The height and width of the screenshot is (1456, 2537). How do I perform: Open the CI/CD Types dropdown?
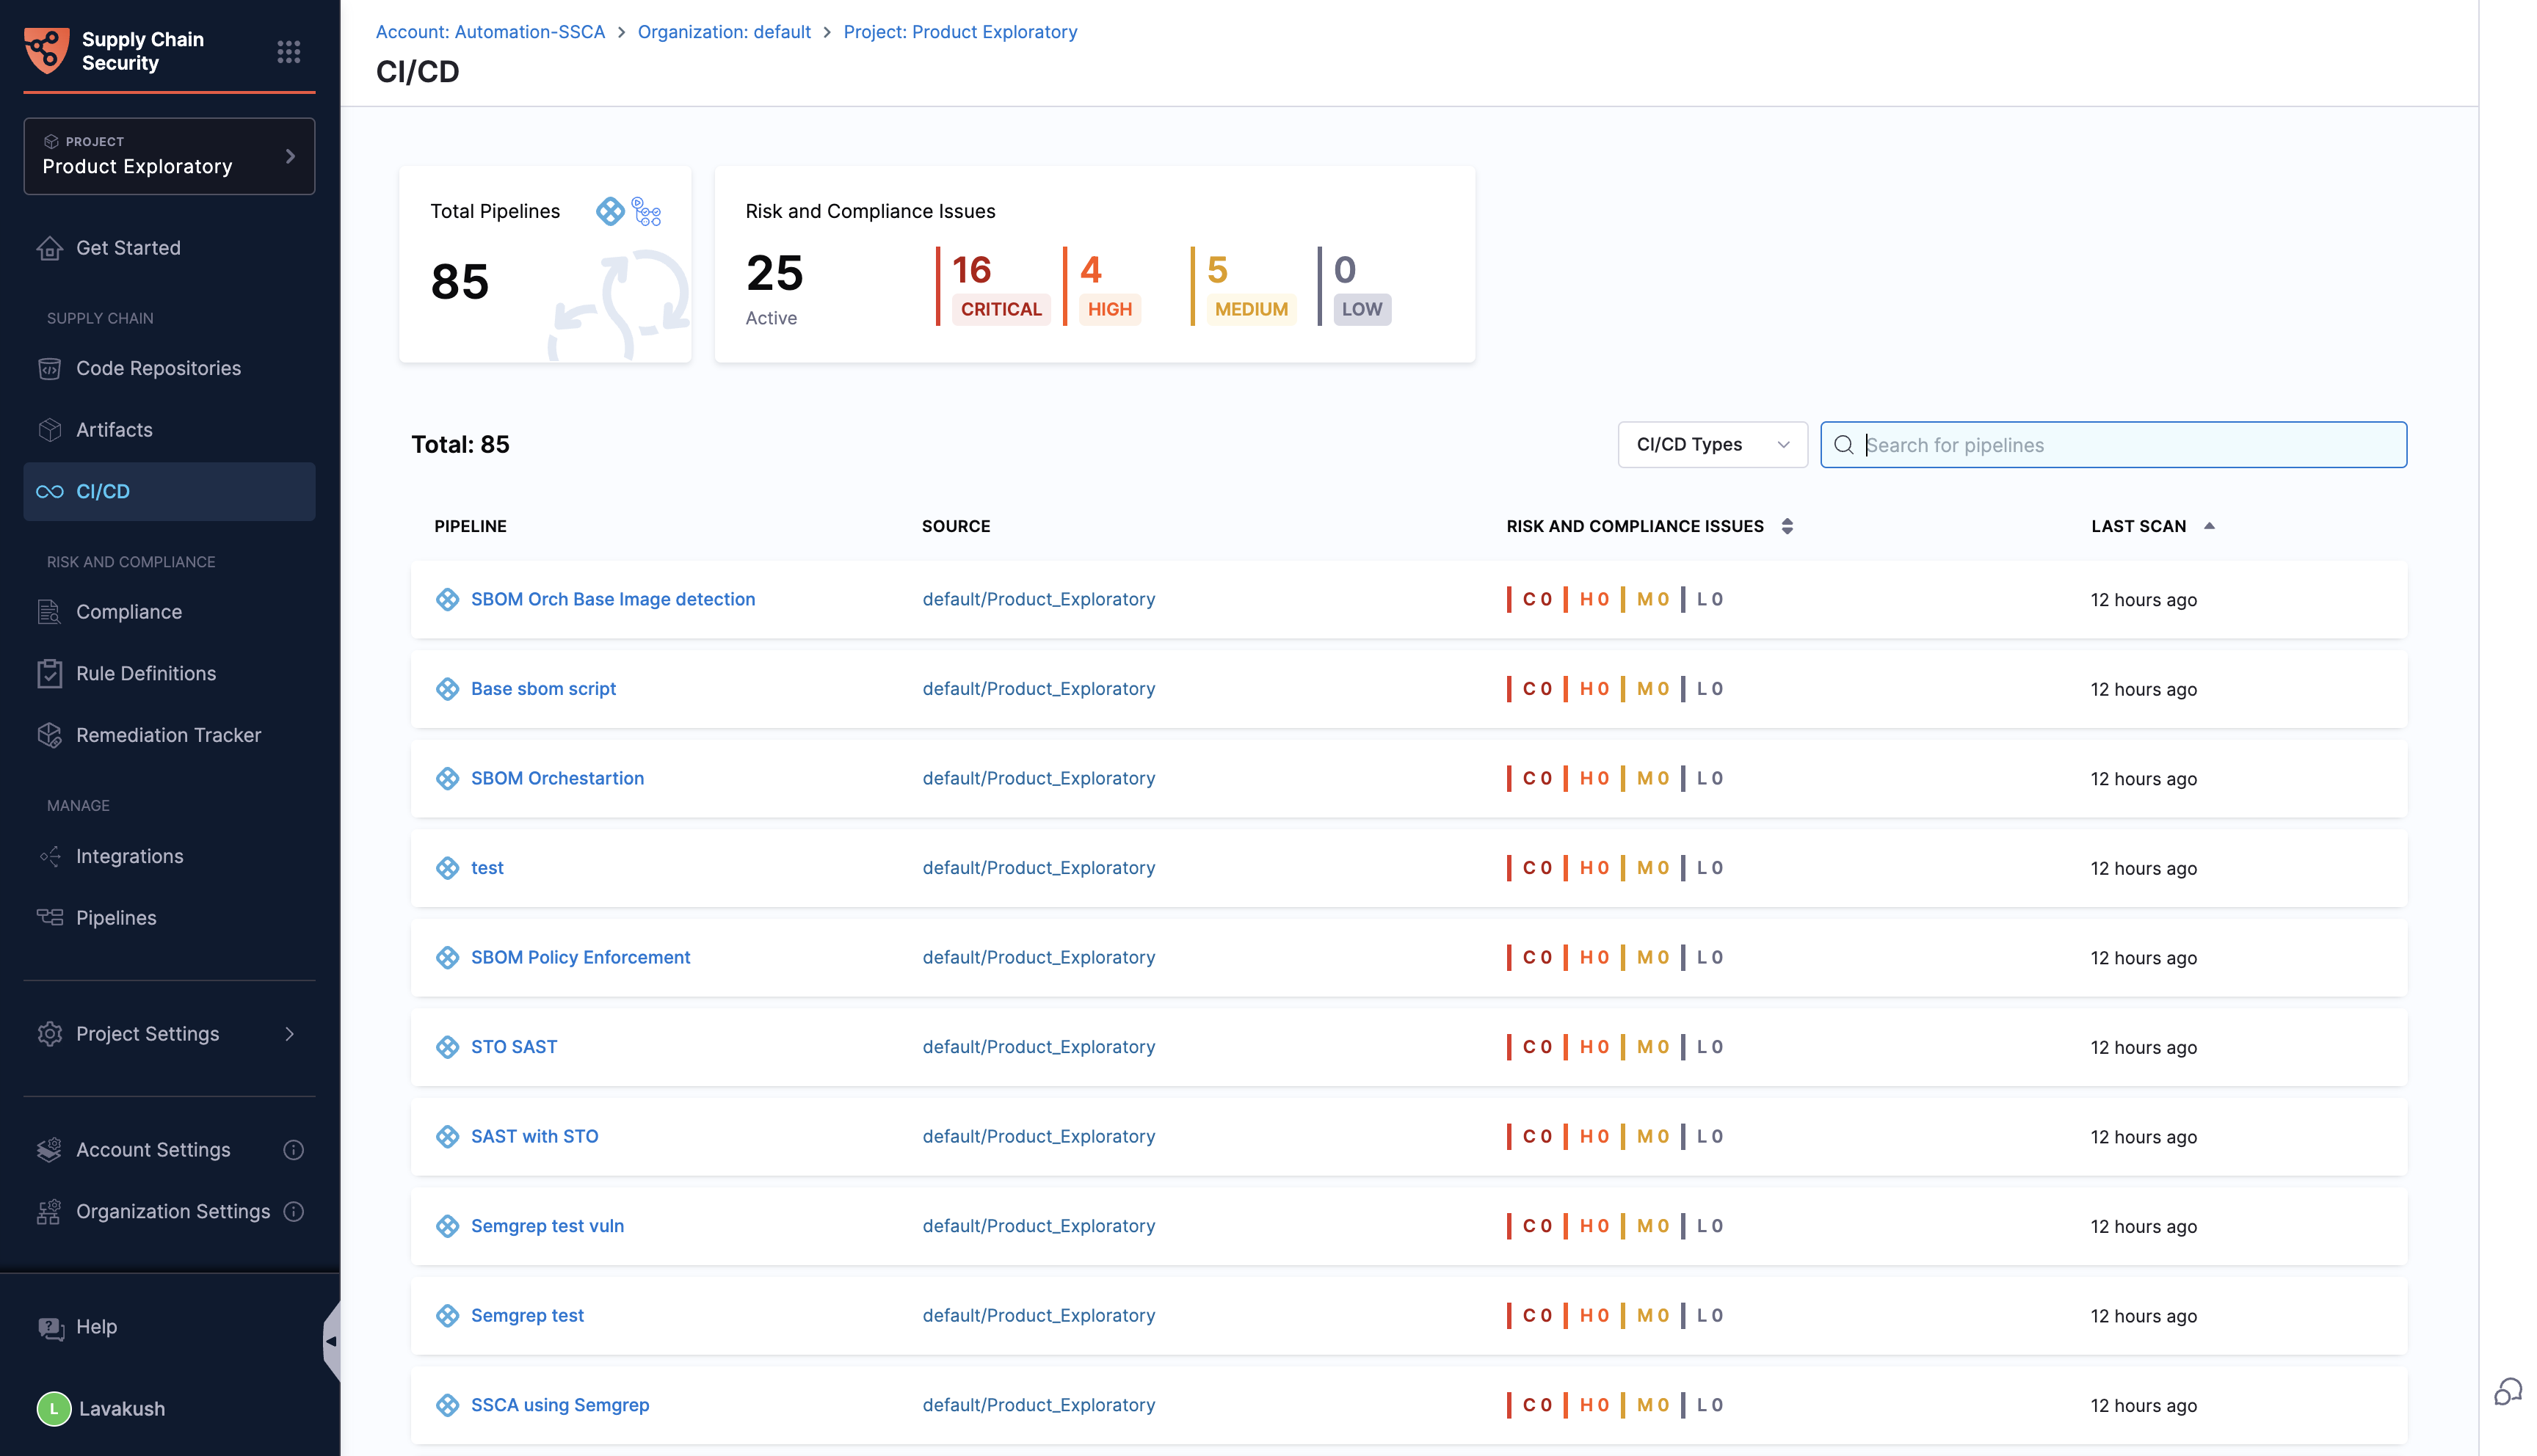(x=1712, y=444)
